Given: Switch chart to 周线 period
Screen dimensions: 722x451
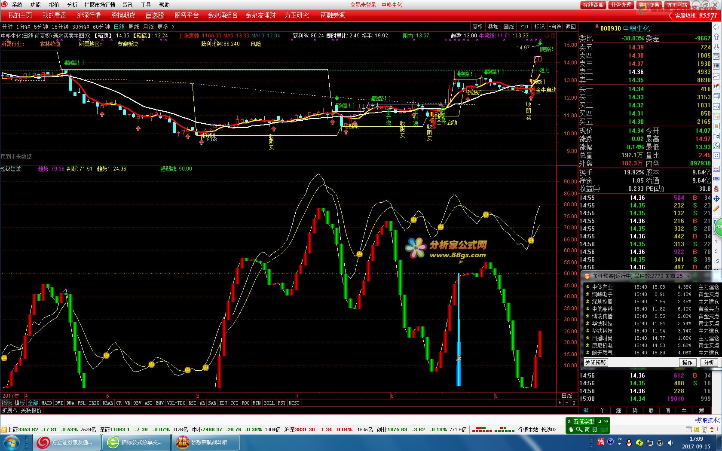Looking at the screenshot, I should [134, 27].
